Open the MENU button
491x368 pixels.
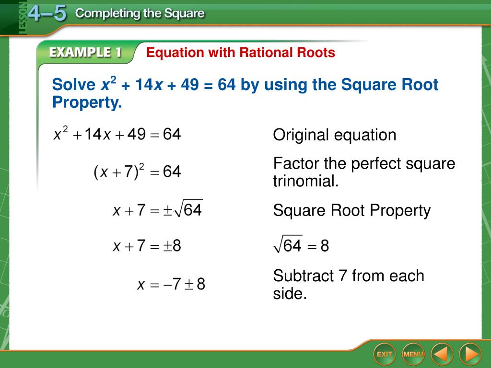(x=413, y=354)
